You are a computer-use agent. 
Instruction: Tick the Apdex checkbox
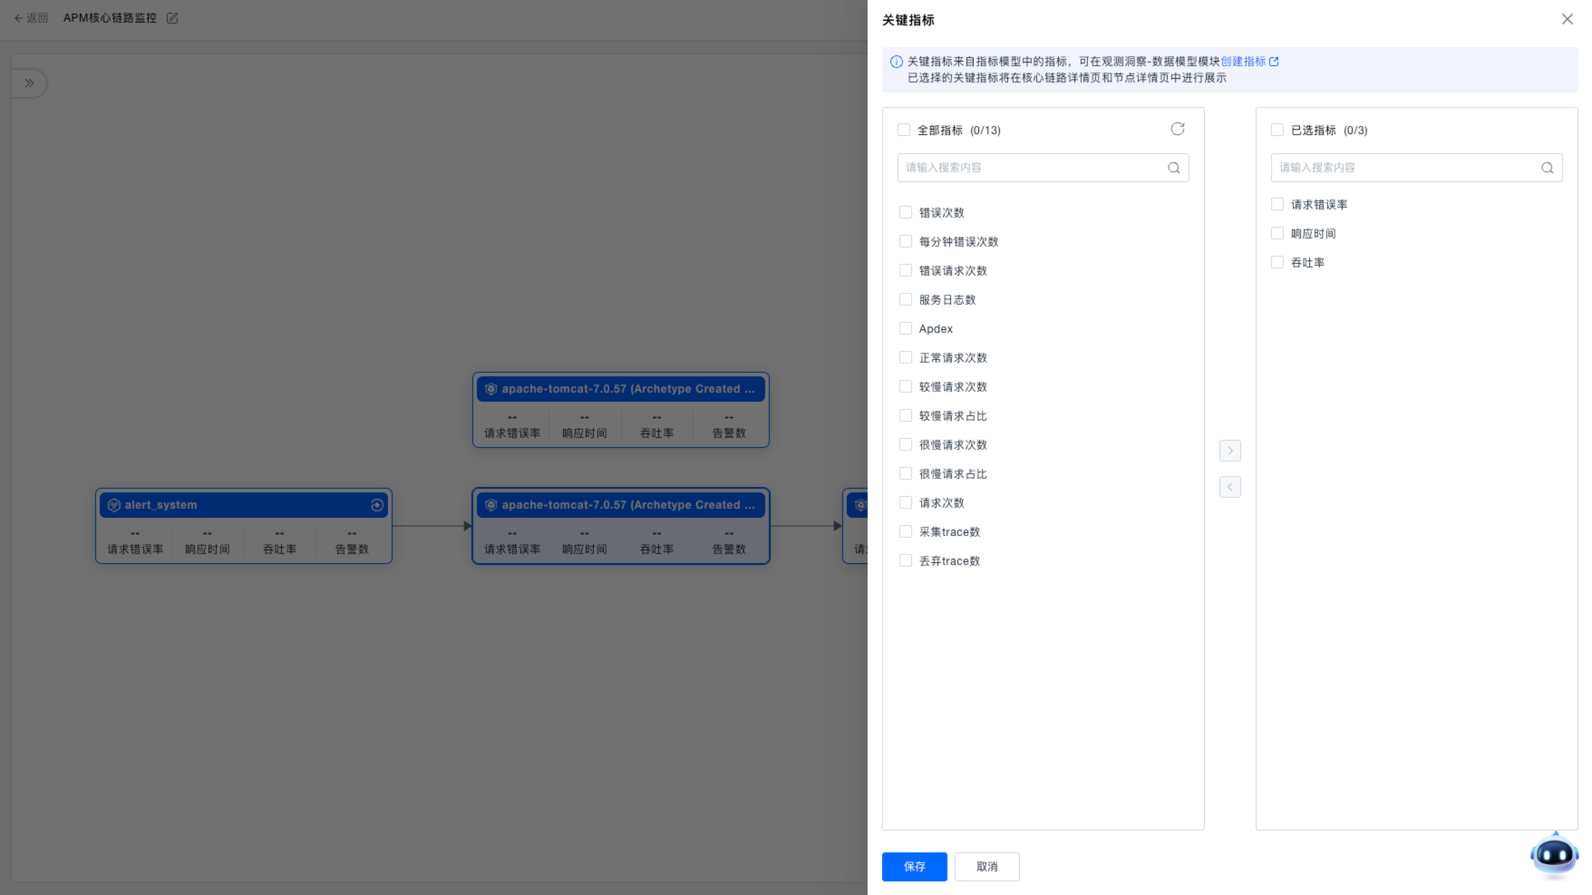pyautogui.click(x=905, y=329)
